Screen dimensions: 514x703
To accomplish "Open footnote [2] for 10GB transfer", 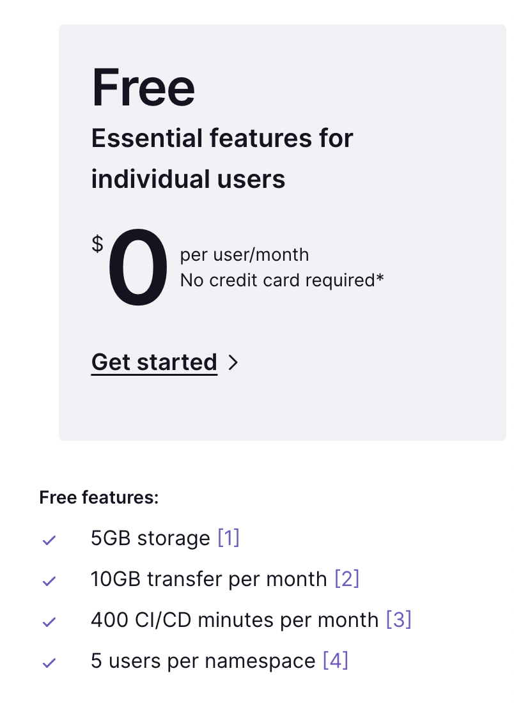I will pos(347,578).
